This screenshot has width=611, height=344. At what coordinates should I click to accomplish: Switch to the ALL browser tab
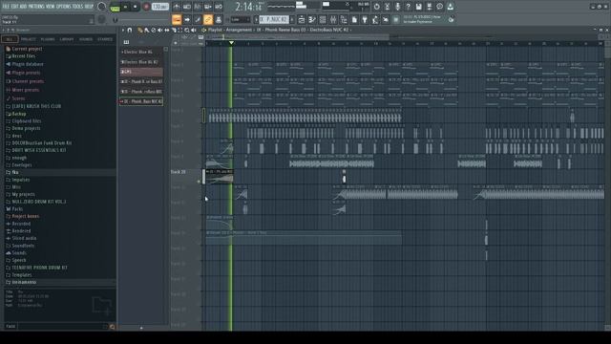10,39
